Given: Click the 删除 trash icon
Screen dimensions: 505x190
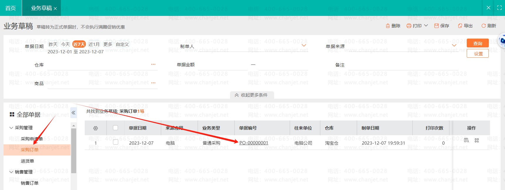Looking at the screenshot, I should (x=388, y=26).
